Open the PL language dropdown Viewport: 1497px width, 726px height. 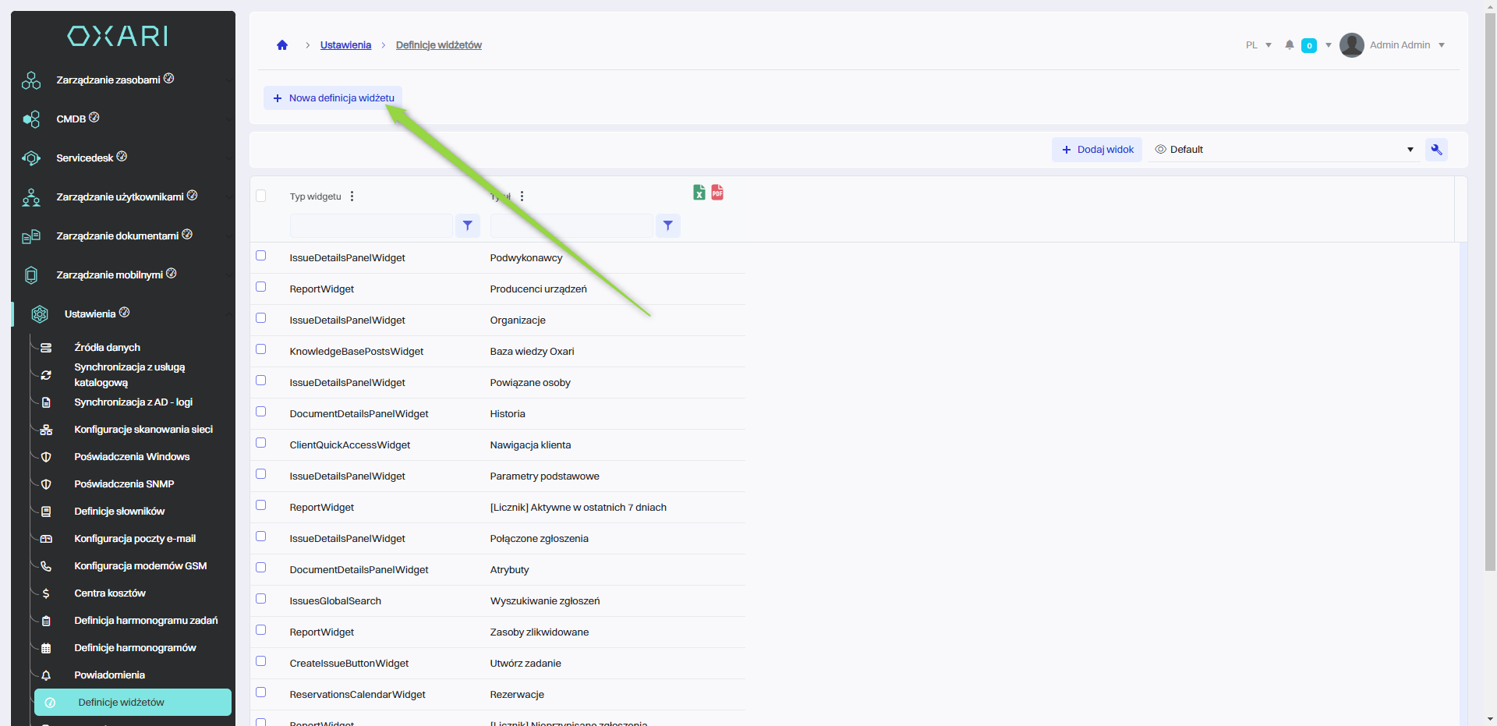[1258, 45]
